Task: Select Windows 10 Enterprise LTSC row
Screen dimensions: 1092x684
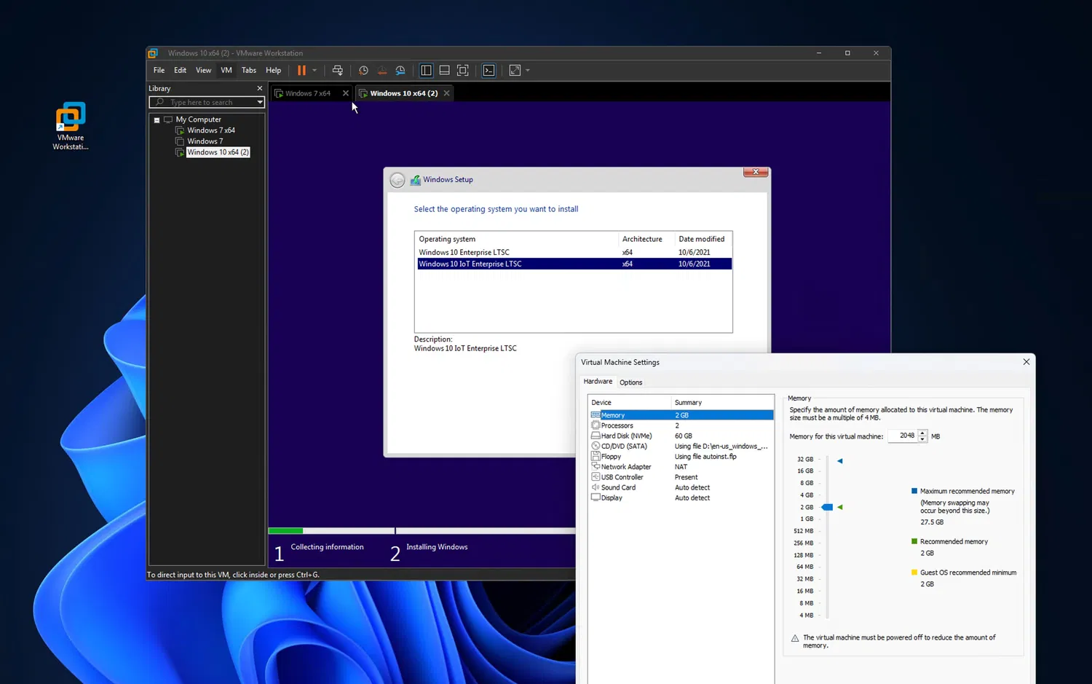Action: 464,252
